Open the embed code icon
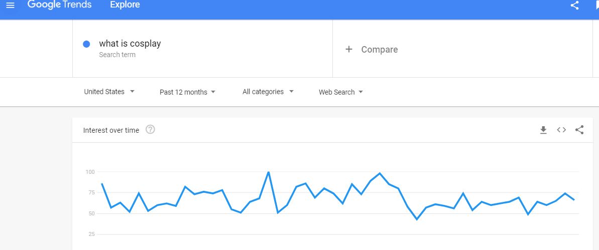 click(561, 130)
